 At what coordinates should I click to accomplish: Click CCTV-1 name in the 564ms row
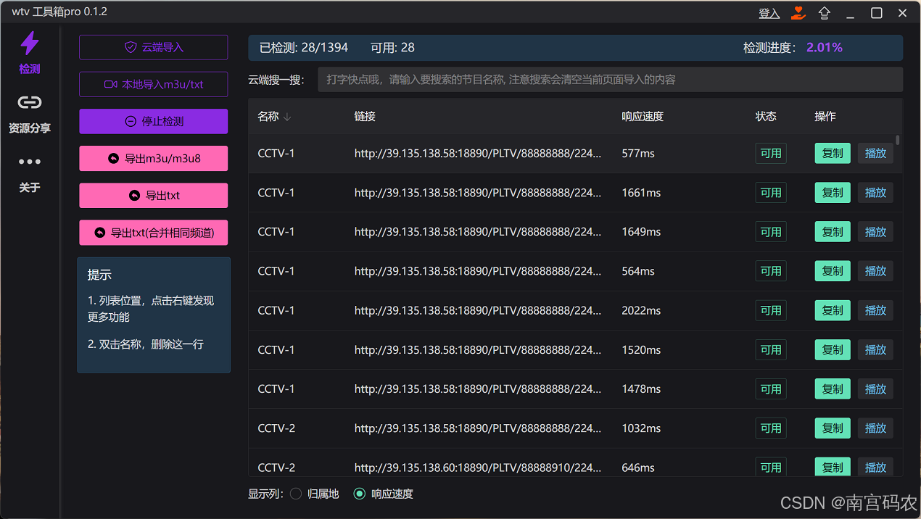point(276,270)
